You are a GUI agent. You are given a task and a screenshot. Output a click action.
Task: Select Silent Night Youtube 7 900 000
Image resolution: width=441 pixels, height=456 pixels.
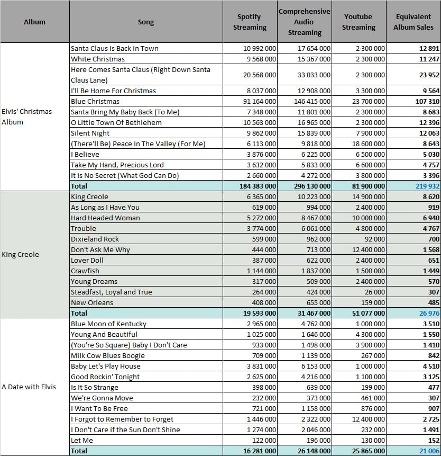(x=359, y=133)
